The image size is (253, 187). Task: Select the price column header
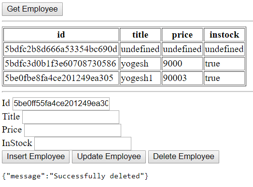click(182, 35)
